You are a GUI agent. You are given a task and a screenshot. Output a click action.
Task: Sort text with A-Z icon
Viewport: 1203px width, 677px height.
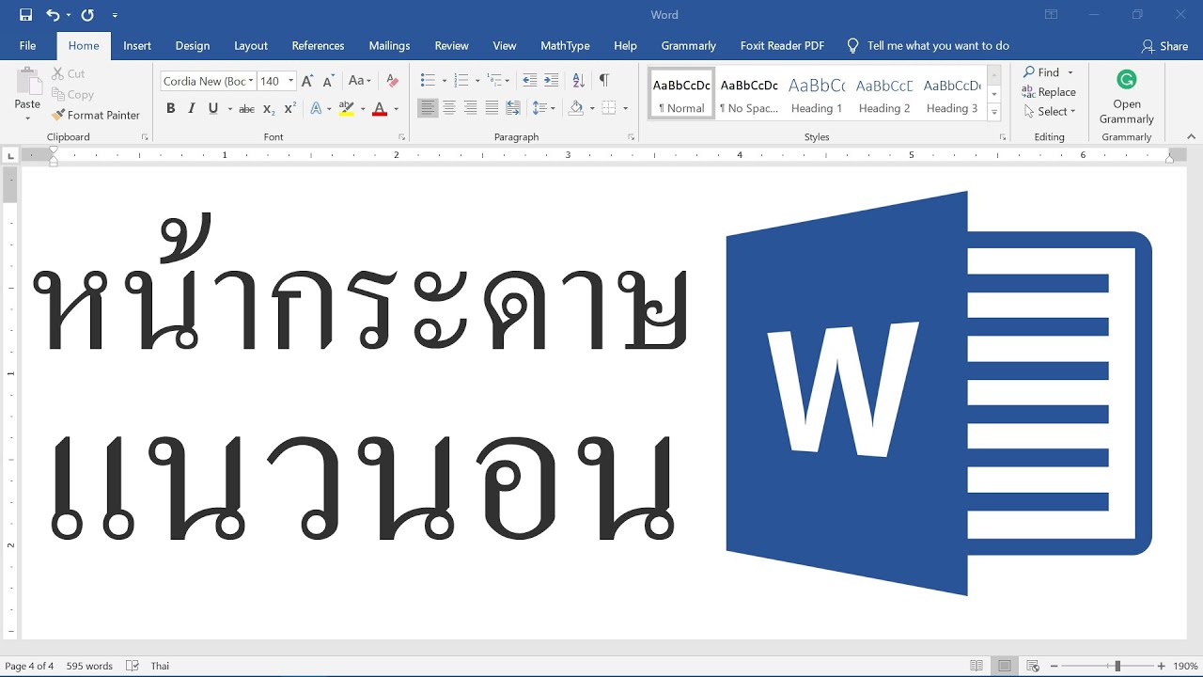coord(579,81)
